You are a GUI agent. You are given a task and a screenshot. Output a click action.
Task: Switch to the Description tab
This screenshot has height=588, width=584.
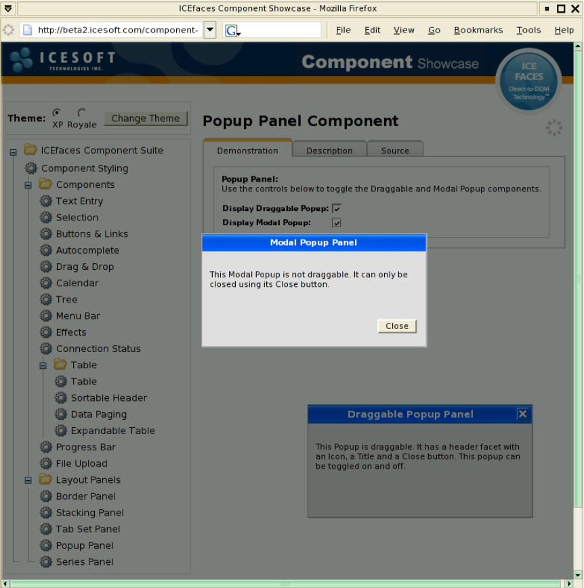[329, 151]
